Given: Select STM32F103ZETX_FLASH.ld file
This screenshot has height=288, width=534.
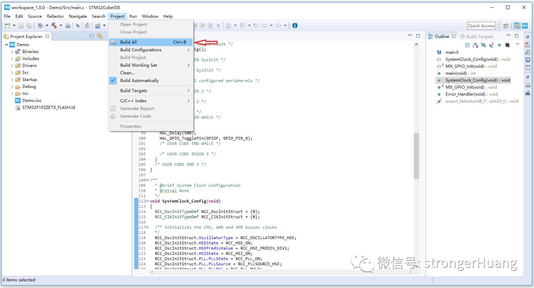Looking at the screenshot, I should [45, 108].
